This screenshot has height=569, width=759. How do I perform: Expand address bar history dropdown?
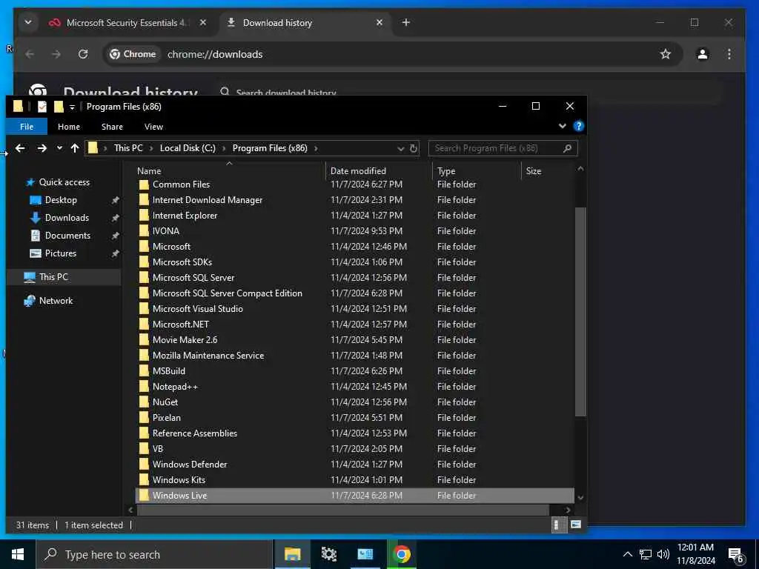click(x=401, y=148)
